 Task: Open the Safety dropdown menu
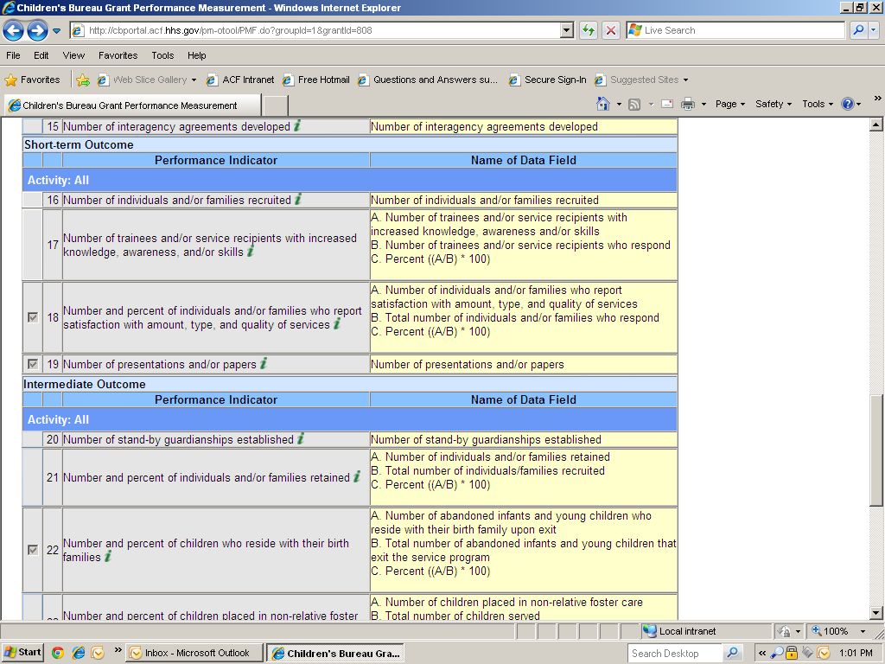click(774, 104)
